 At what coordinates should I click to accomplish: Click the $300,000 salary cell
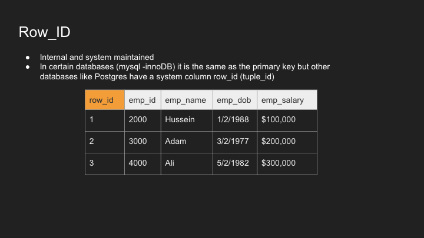(287, 164)
